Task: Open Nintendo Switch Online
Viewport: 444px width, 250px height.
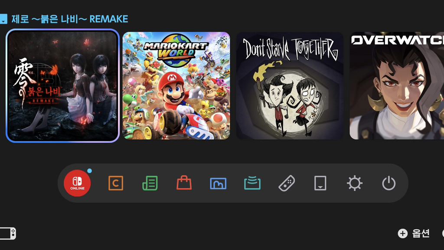Action: [77, 183]
